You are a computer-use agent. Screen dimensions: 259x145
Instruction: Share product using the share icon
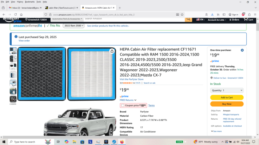112,51
